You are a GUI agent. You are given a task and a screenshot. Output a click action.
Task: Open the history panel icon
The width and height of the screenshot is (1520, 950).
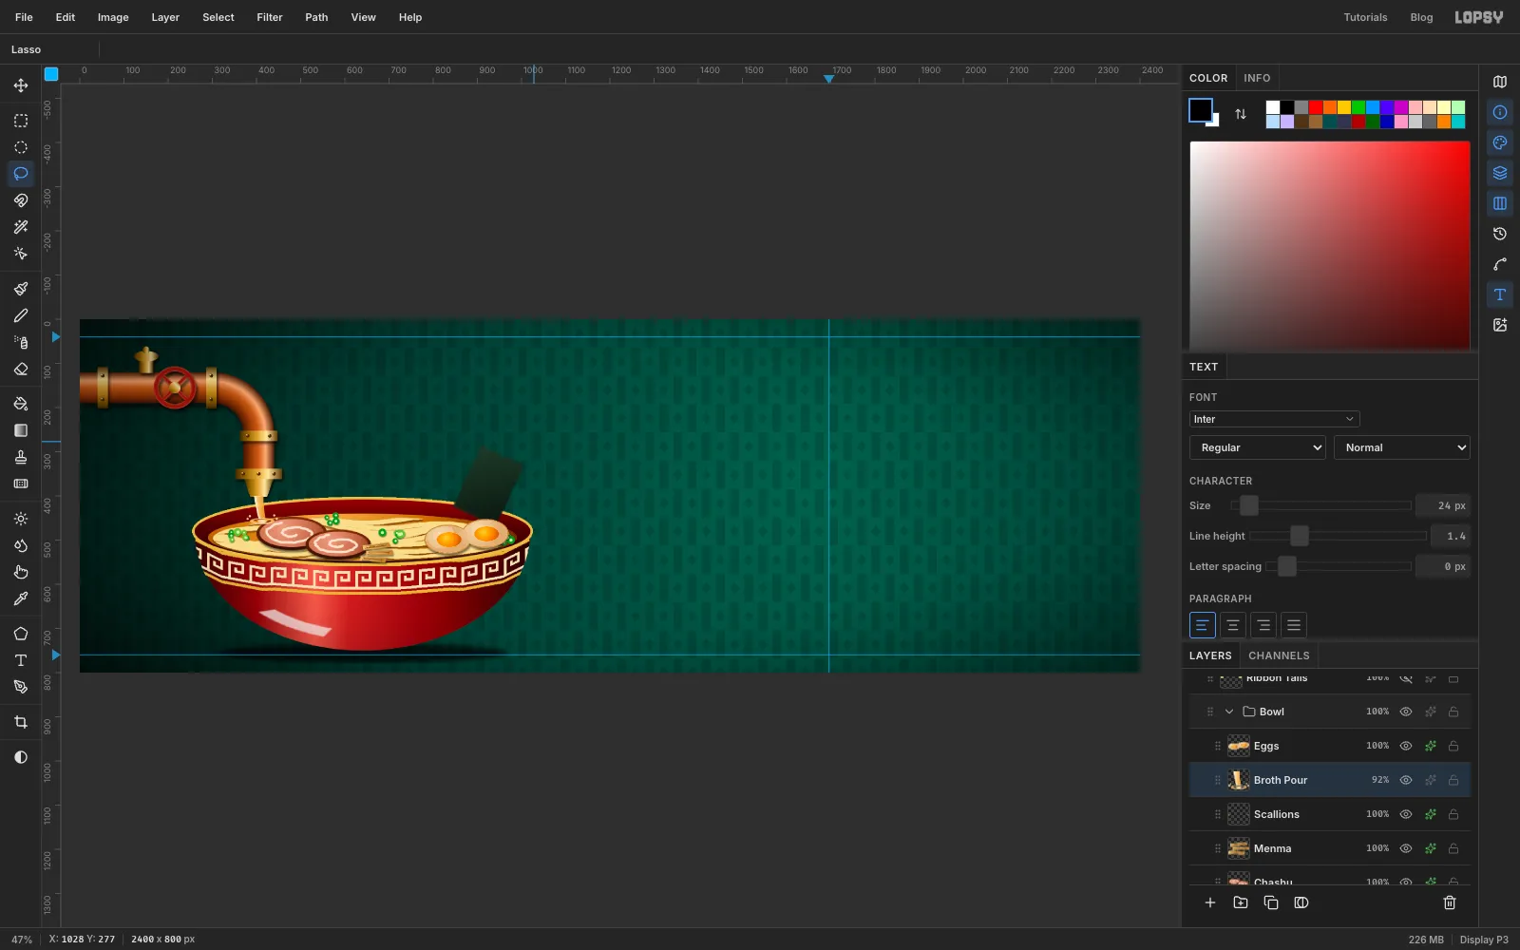(x=1500, y=234)
